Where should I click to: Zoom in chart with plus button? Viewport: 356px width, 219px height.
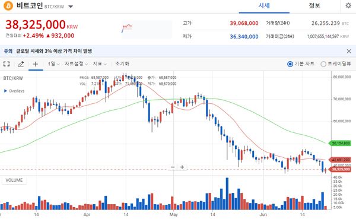[x=182, y=167]
